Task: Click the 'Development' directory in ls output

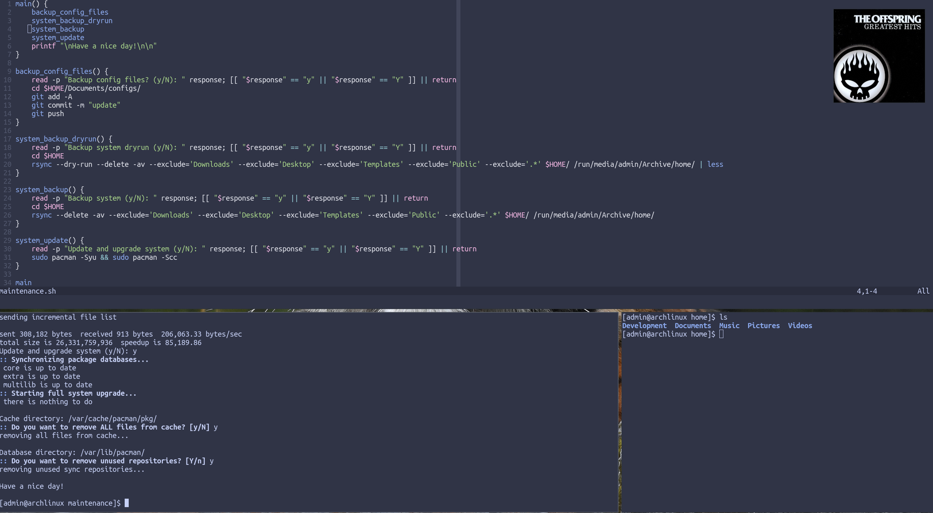Action: (644, 326)
